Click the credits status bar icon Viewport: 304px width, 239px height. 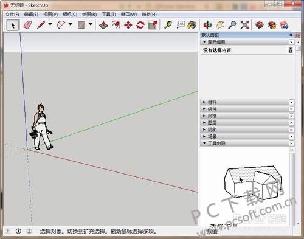click(18, 231)
